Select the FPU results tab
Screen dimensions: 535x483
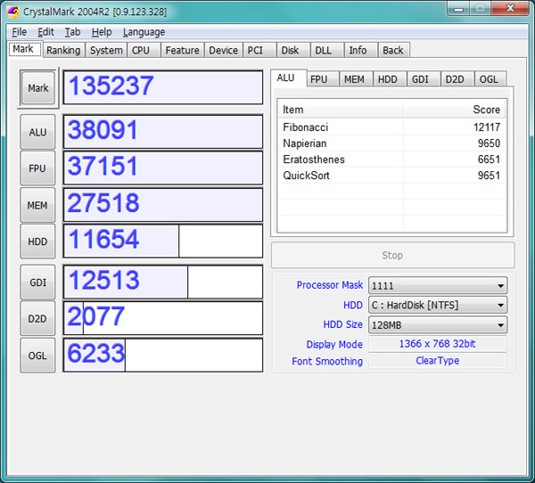pyautogui.click(x=322, y=79)
